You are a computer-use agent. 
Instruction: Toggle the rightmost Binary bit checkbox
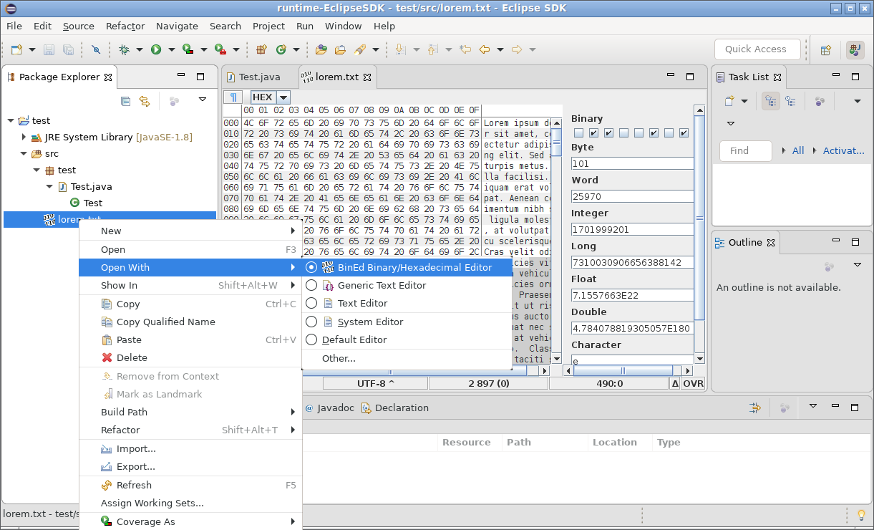[x=684, y=133]
